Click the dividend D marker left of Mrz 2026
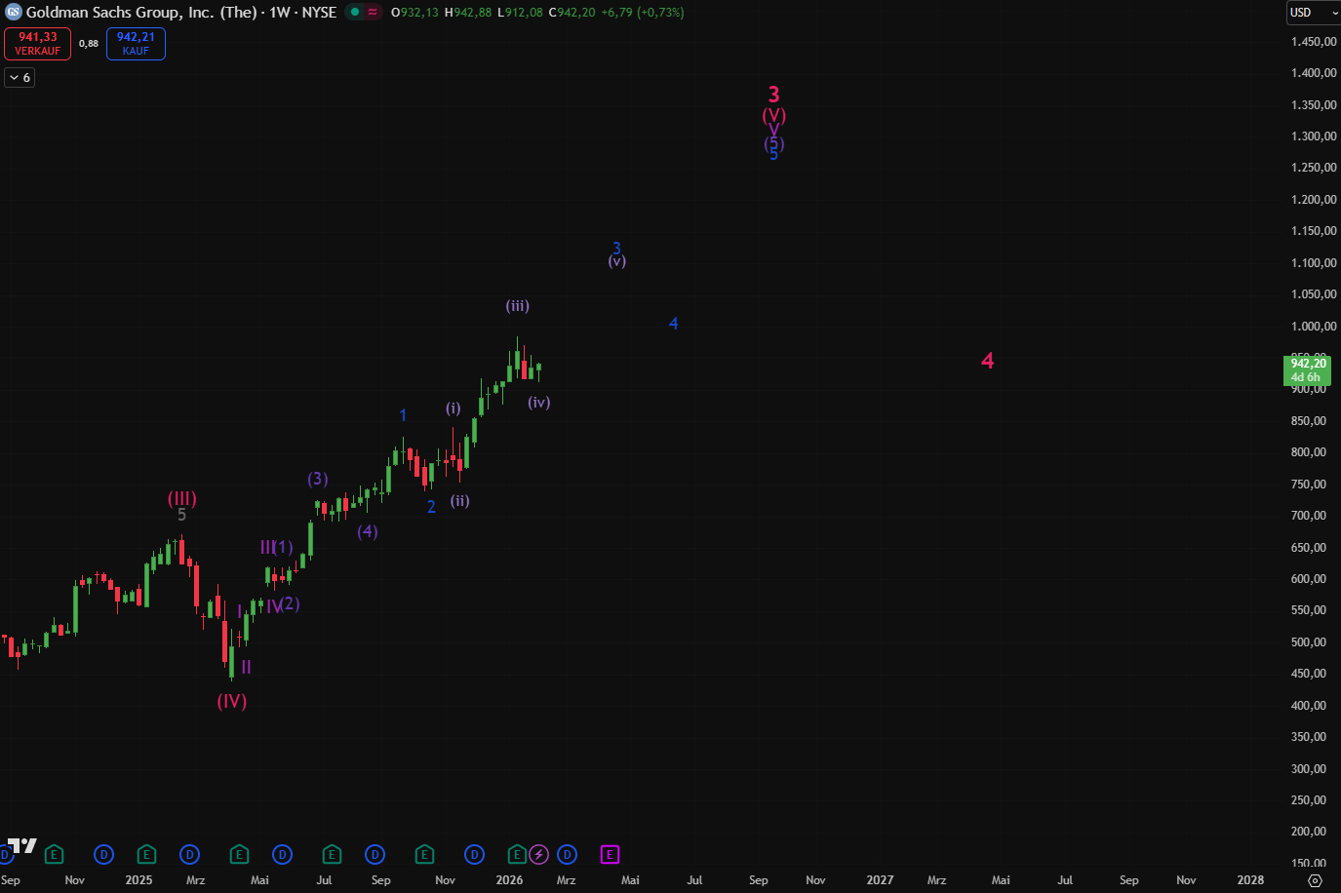Image resolution: width=1341 pixels, height=893 pixels. (567, 855)
